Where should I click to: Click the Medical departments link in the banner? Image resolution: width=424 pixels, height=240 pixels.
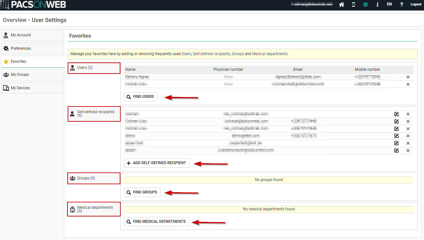(270, 54)
